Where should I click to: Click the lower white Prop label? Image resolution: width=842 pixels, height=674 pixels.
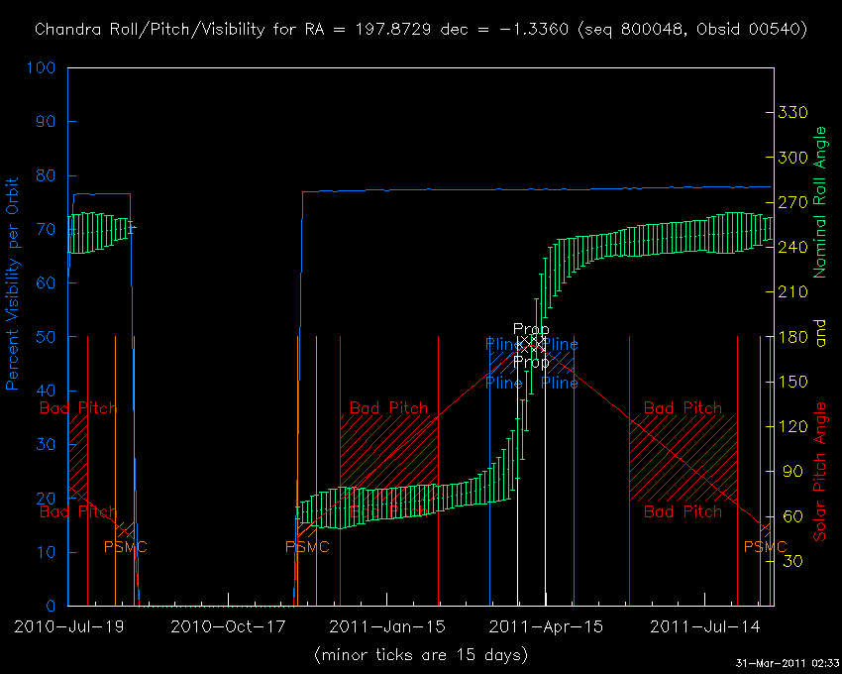(531, 362)
